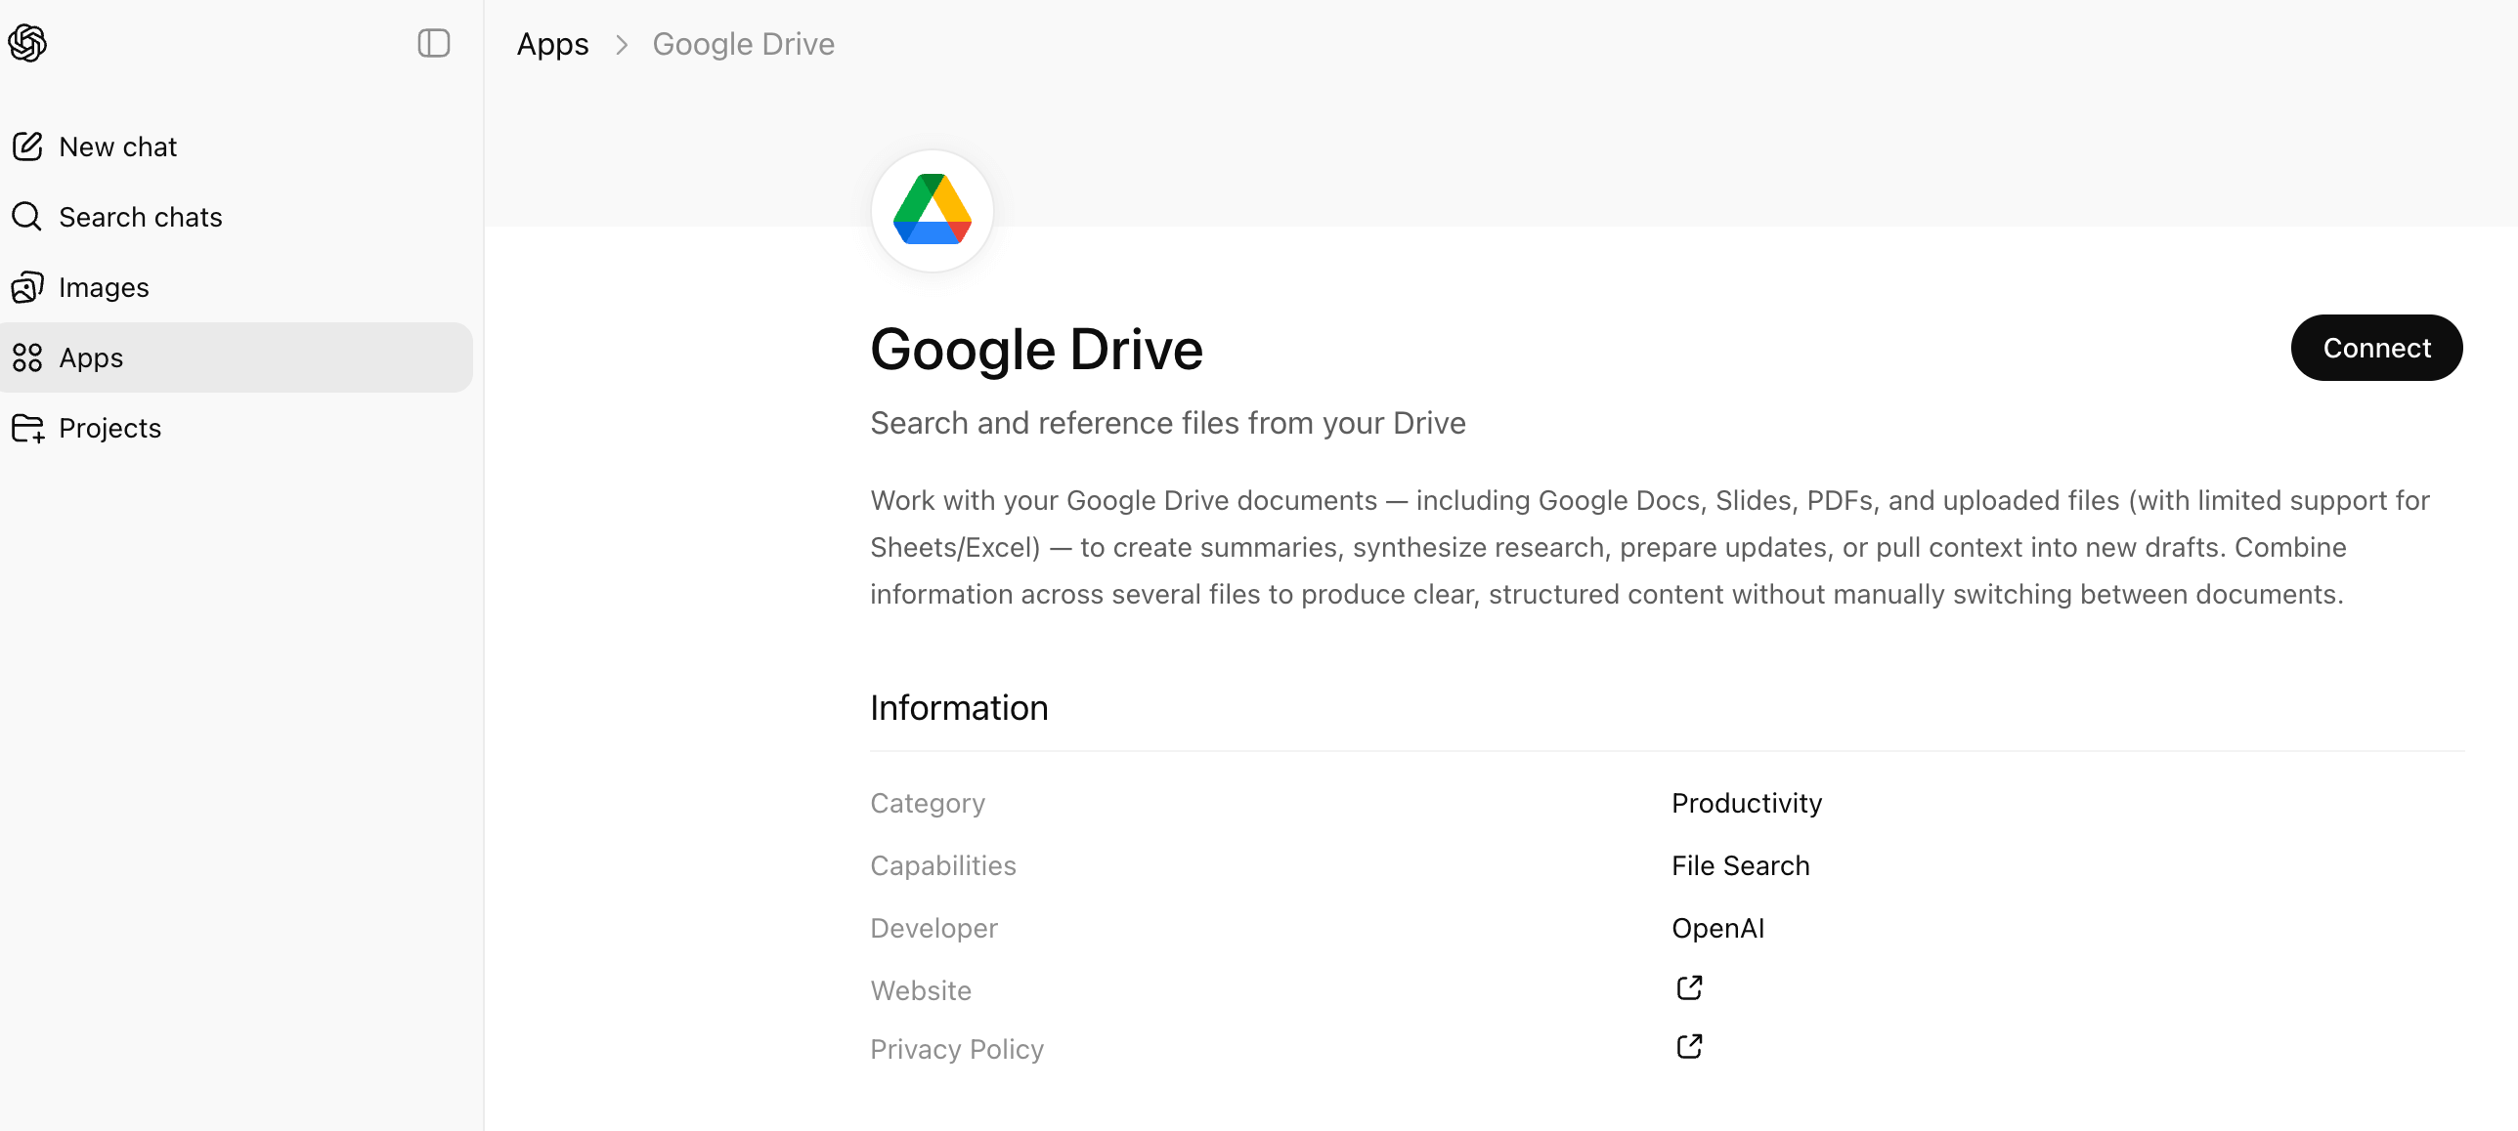Start a New chat from sidebar
Screen dimensions: 2518x1131
pos(117,147)
